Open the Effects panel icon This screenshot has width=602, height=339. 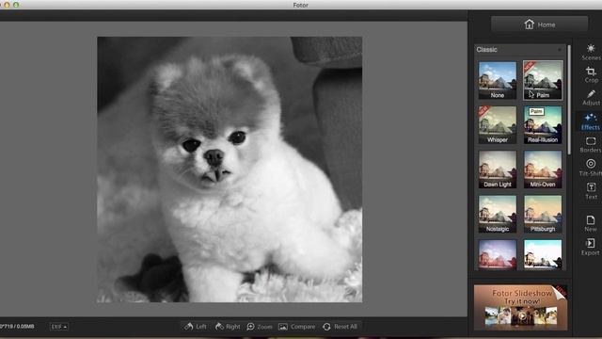pyautogui.click(x=590, y=121)
